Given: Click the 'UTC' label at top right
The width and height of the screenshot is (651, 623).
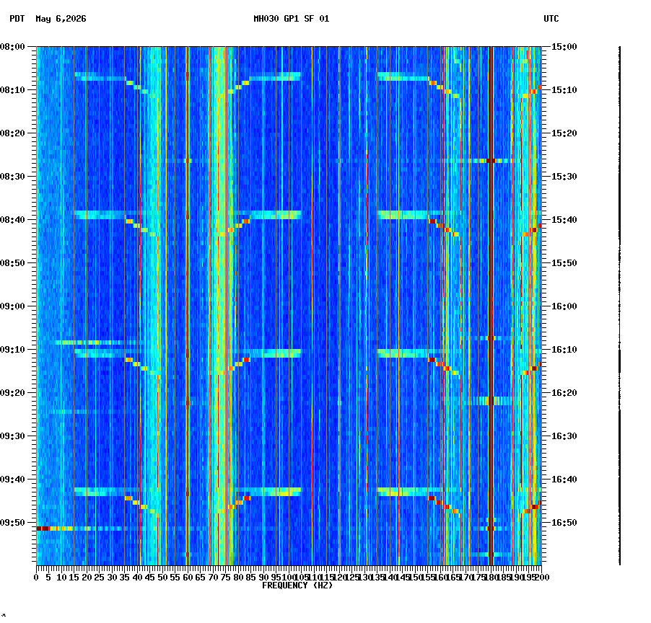Looking at the screenshot, I should coord(551,19).
